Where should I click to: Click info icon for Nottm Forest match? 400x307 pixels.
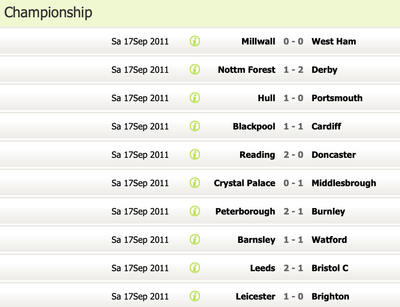point(195,69)
